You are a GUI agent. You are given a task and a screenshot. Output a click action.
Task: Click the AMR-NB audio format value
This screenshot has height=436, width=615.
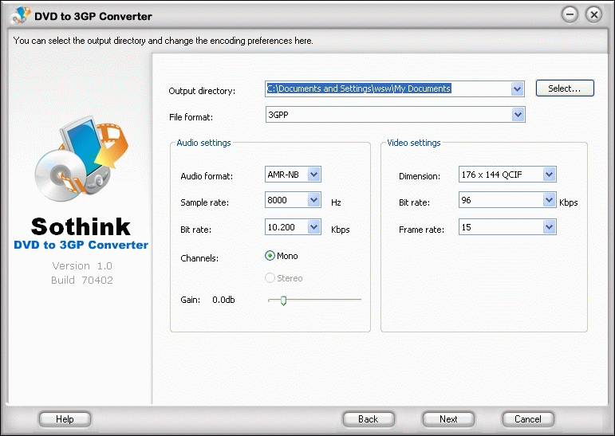(x=283, y=175)
